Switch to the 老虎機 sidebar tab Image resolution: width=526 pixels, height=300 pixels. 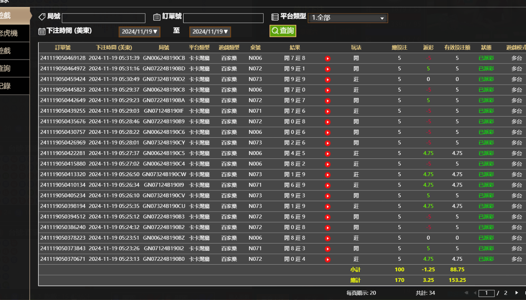pyautogui.click(x=12, y=33)
